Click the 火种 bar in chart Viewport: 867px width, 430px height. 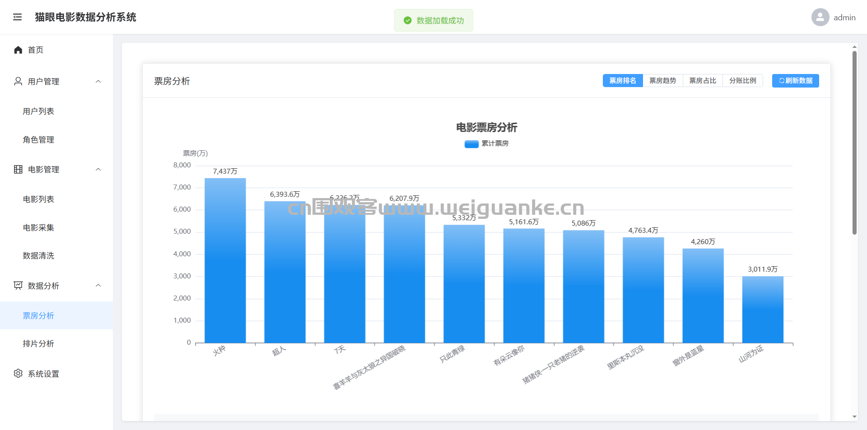coord(225,260)
